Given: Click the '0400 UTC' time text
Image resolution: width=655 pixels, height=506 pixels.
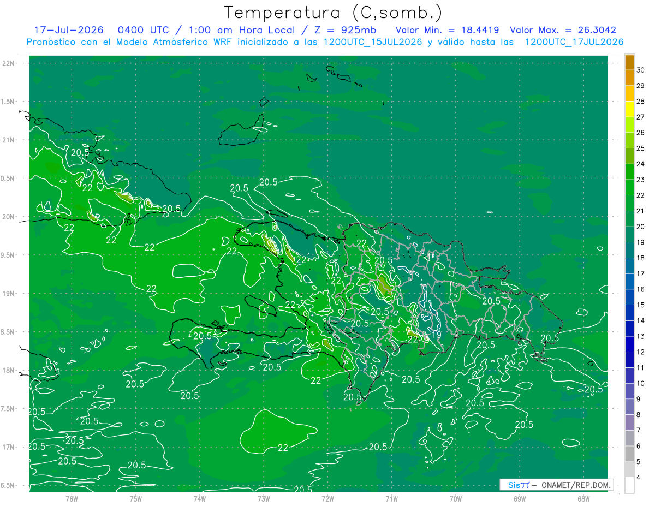Looking at the screenshot, I should point(143,30).
